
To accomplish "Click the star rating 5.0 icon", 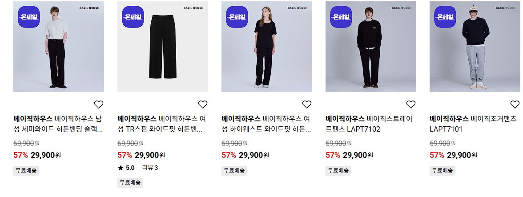I will coord(121,168).
